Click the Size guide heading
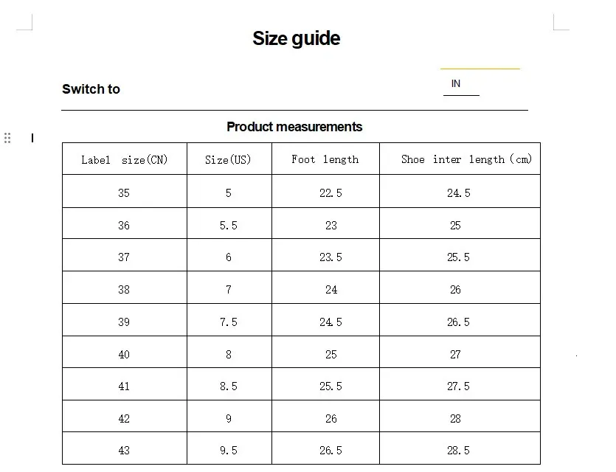Viewport: 616px width, 472px height. [296, 38]
